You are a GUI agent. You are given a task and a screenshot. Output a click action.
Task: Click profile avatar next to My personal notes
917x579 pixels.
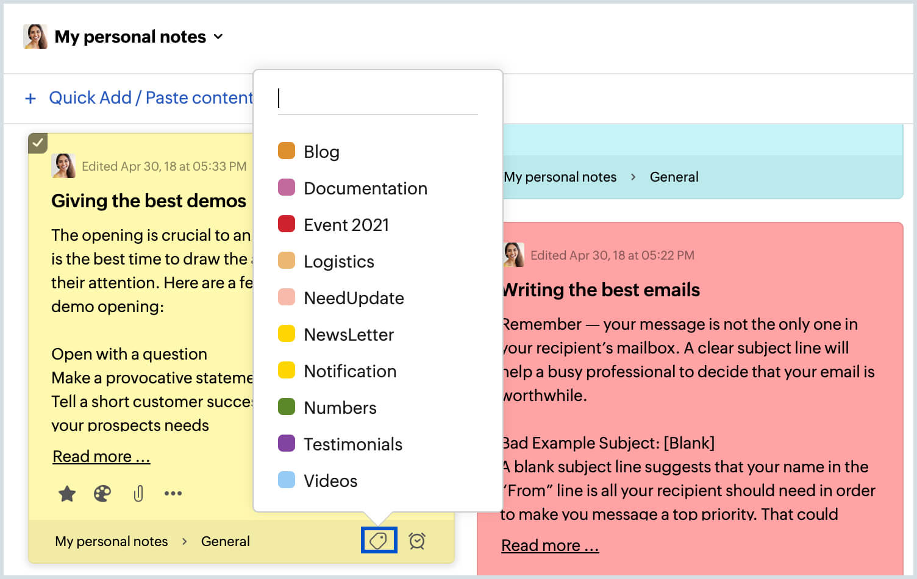[x=35, y=37]
